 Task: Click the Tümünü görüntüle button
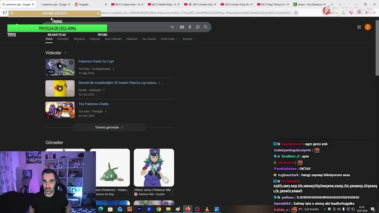[x=109, y=127]
